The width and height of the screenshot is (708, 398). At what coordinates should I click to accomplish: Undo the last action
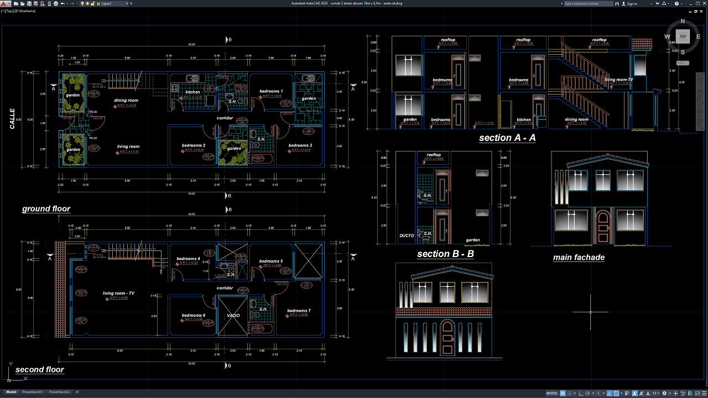pyautogui.click(x=63, y=3)
